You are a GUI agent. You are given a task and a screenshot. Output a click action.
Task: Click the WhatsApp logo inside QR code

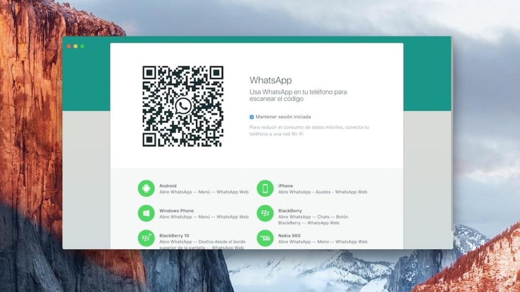click(183, 106)
